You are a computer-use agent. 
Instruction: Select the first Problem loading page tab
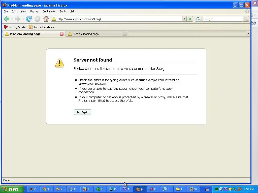click(34, 34)
